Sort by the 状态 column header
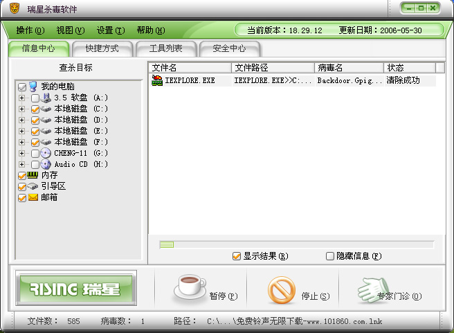The height and width of the screenshot is (333, 454). (410, 68)
